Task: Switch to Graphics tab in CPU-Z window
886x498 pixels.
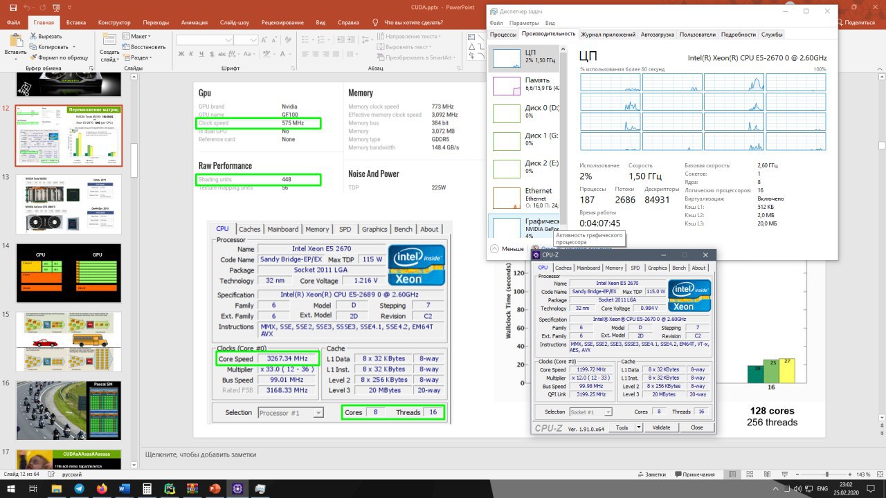Action: coord(658,268)
